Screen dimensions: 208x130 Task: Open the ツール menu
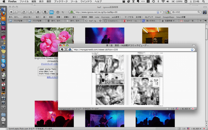pyautogui.click(x=74, y=1)
